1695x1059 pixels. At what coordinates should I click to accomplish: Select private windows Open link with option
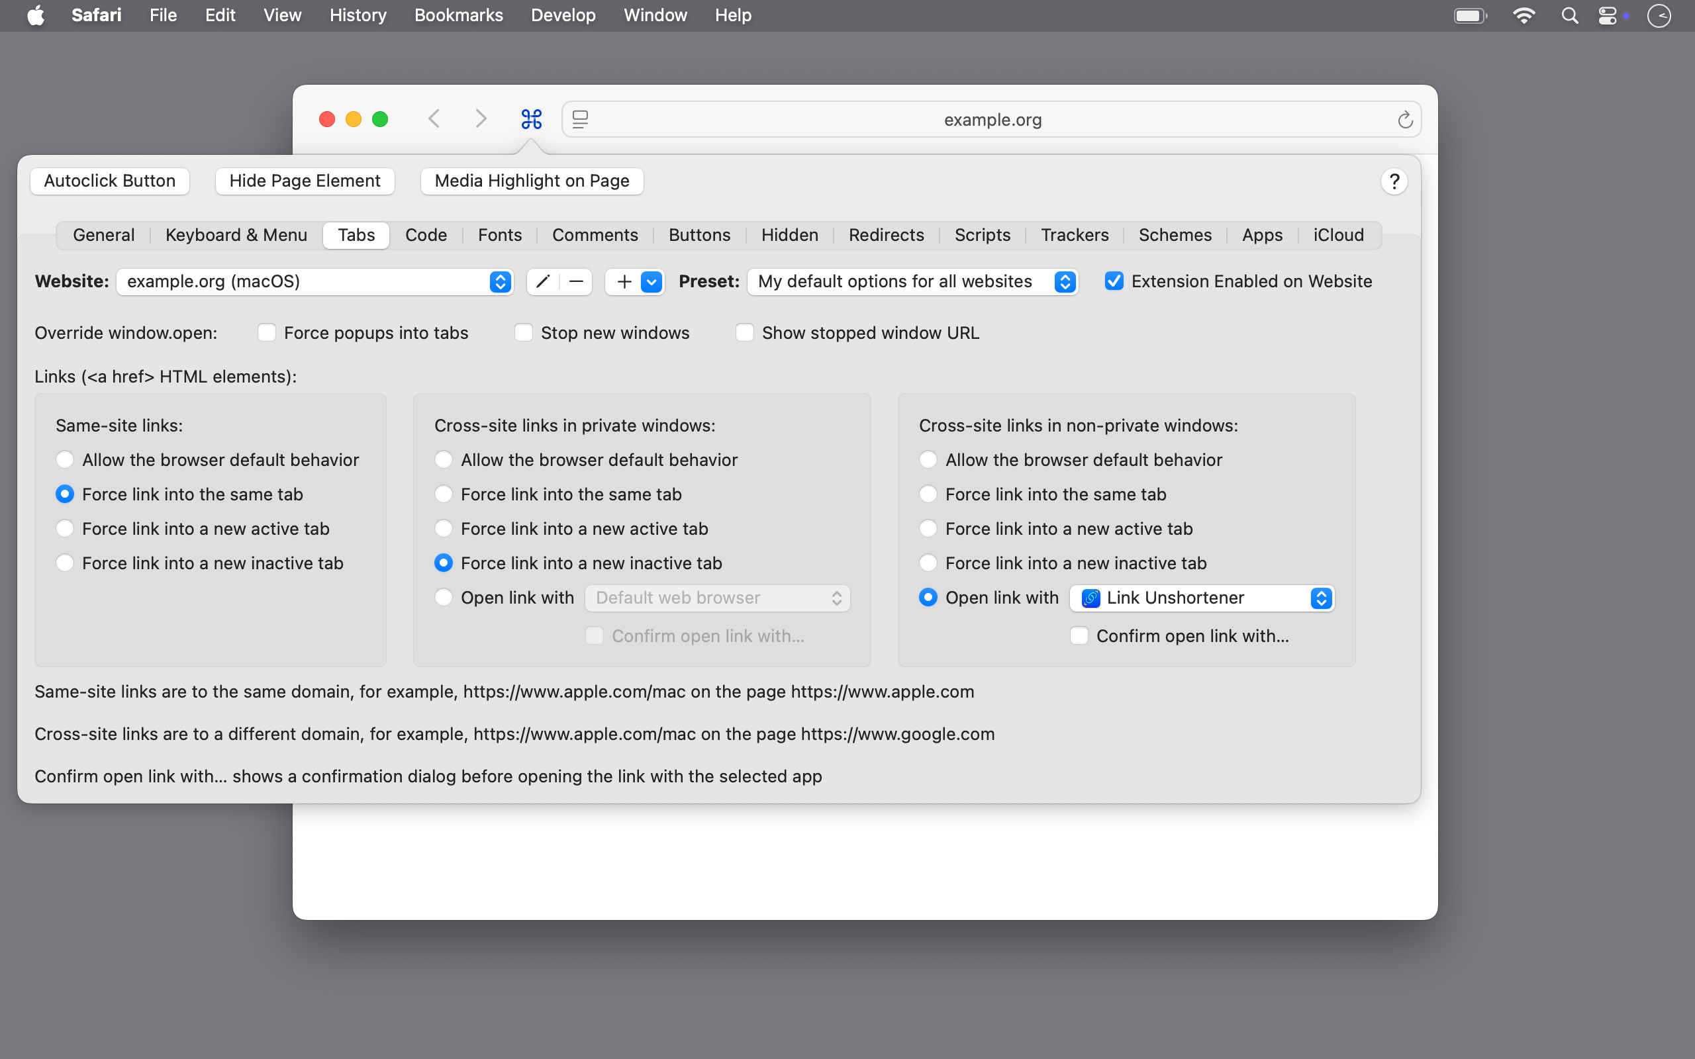point(444,598)
